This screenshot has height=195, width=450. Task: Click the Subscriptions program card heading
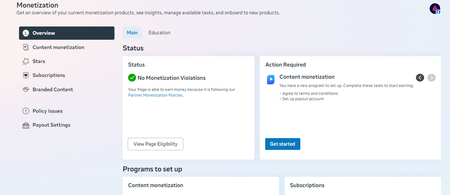[307, 185]
